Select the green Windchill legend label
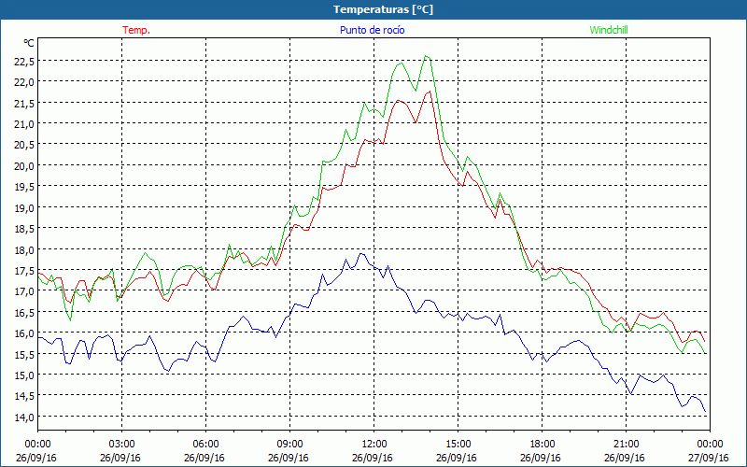The image size is (747, 467). (x=609, y=30)
